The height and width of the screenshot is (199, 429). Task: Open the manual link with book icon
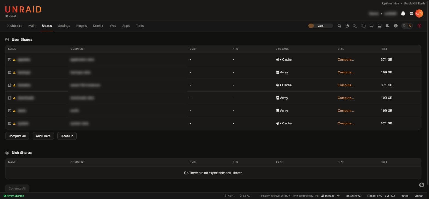point(328,196)
